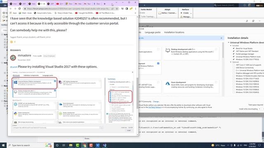
Task: Open the 'Meet - Ansys' bookmark
Action: [25, 13]
